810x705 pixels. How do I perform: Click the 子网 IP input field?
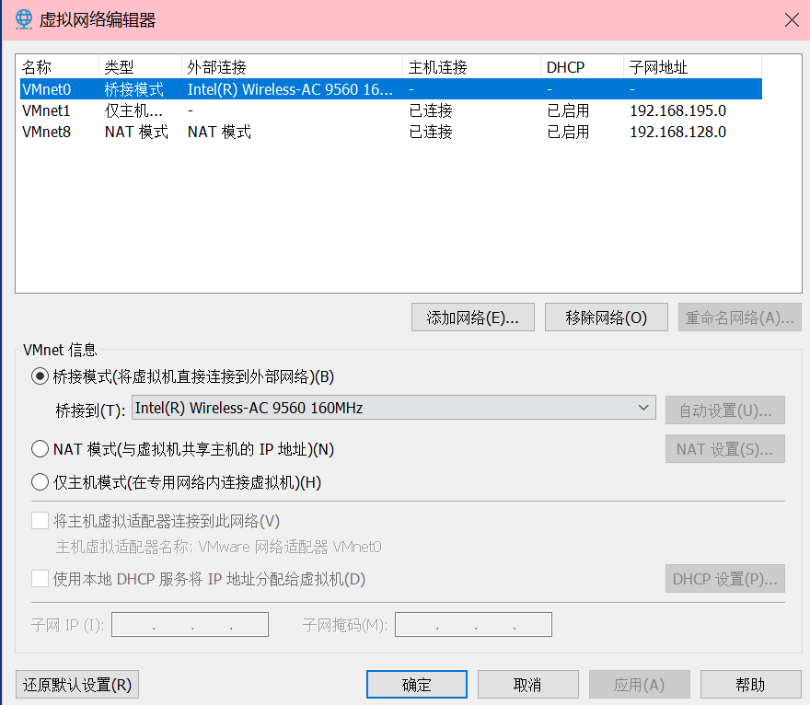point(189,624)
